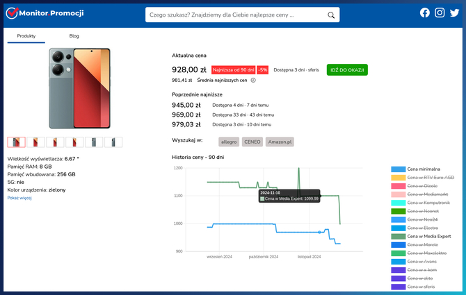This screenshot has height=295, width=466.
Task: Click 'Dostępna 33 dni · 43 dni temu' text
Action: (243, 115)
